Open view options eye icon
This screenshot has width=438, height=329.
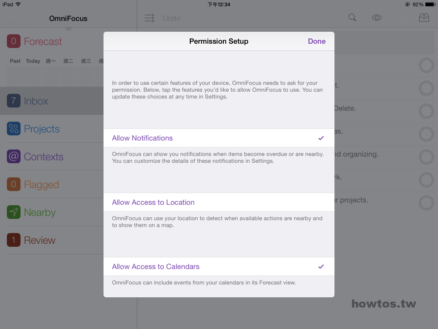click(377, 18)
